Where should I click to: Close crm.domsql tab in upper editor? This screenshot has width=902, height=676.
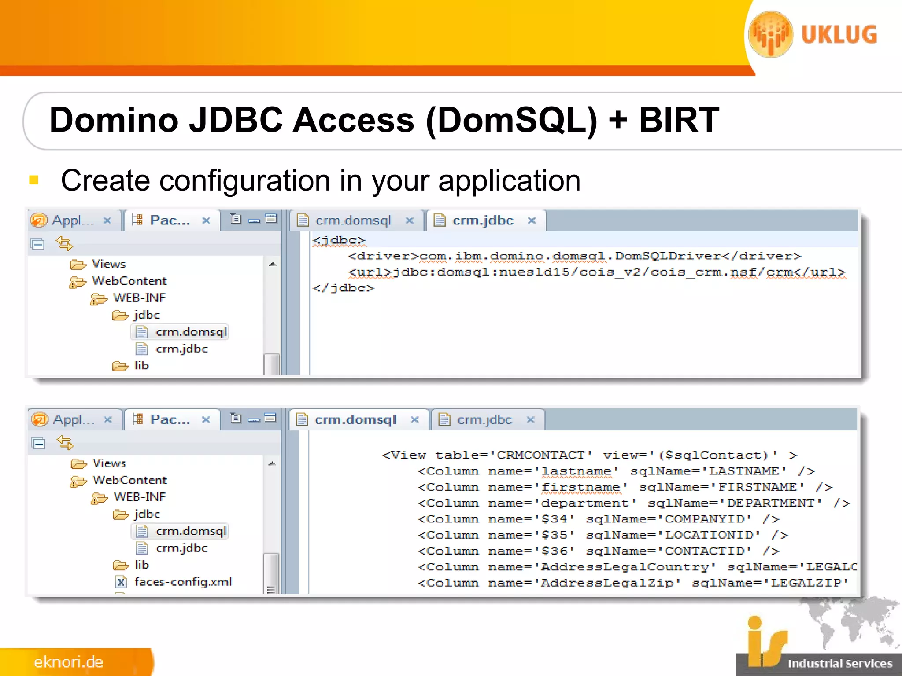tap(410, 220)
